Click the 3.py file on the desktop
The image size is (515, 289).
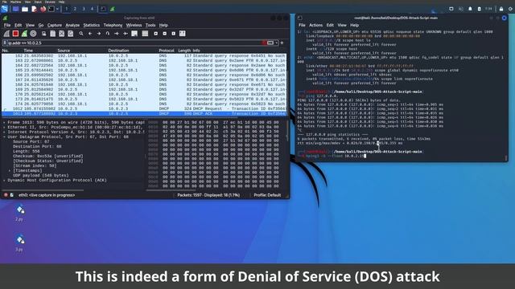coord(19,243)
